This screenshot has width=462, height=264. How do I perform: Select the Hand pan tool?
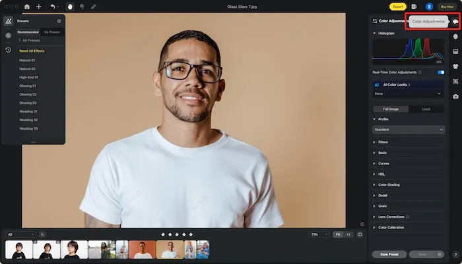[x=70, y=7]
